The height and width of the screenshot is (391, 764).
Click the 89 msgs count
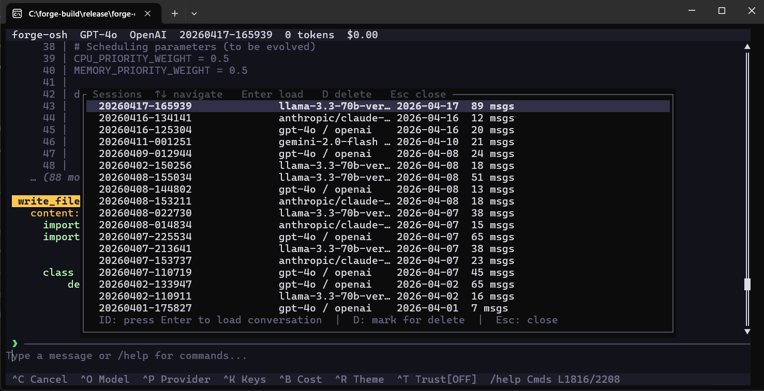point(493,106)
